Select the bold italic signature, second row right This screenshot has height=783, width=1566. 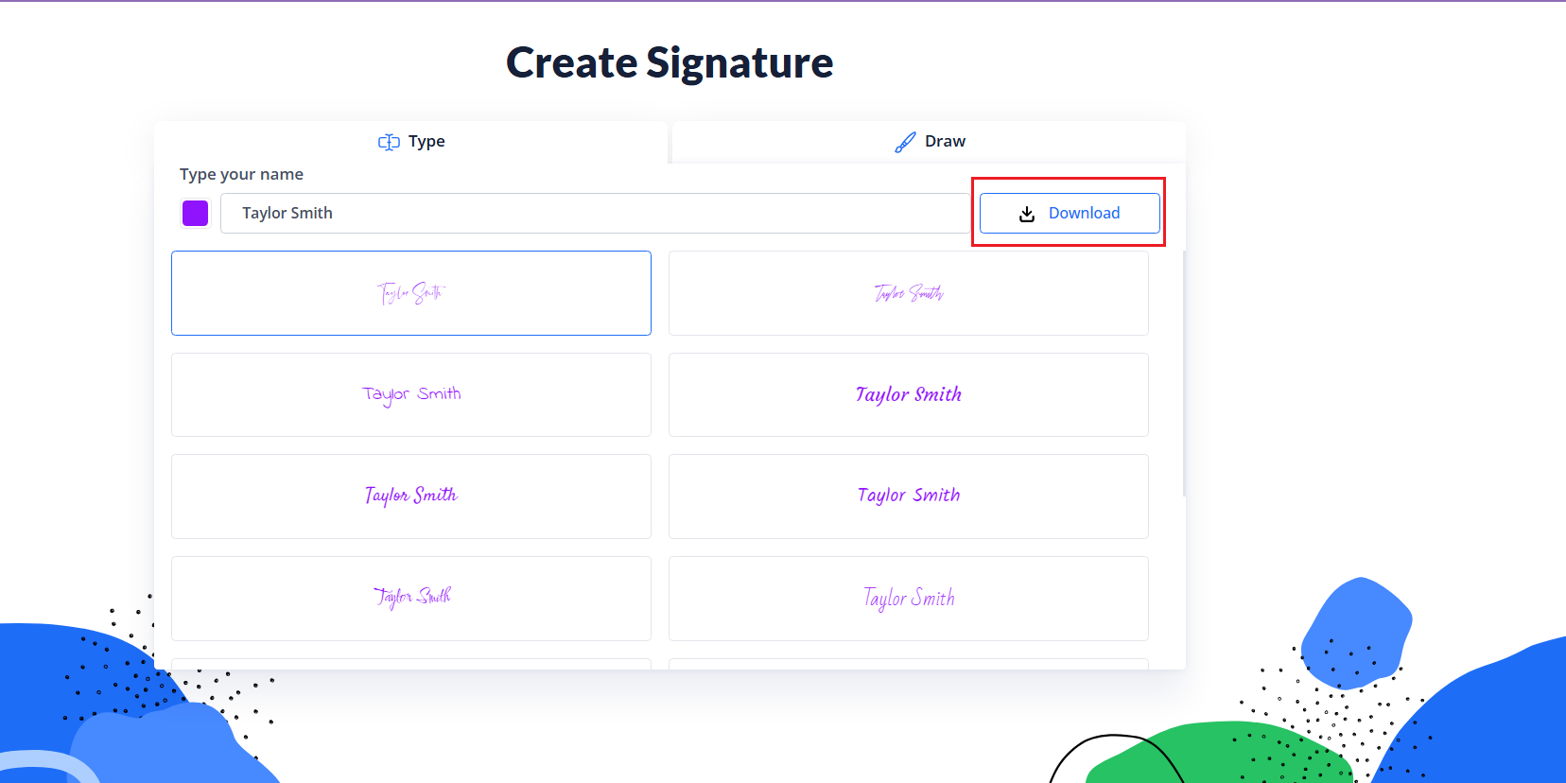tap(908, 394)
